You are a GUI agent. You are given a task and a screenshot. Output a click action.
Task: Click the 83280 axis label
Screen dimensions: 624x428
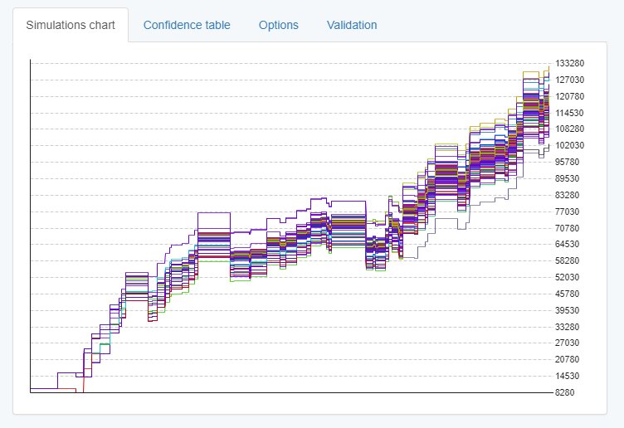(x=568, y=195)
